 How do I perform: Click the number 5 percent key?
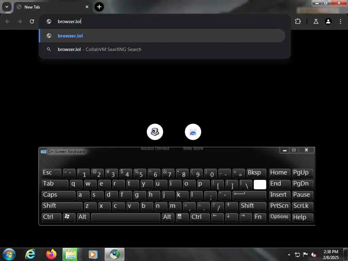(140, 173)
